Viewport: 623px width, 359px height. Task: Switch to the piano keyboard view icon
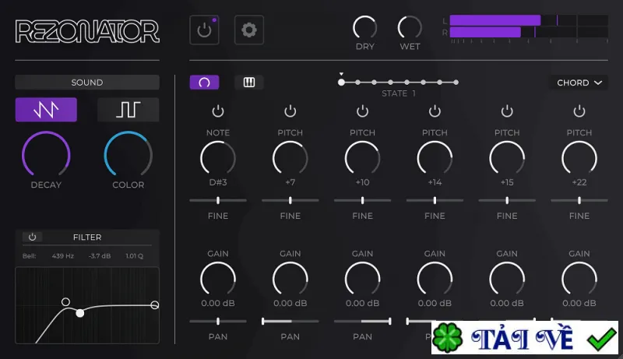point(249,83)
